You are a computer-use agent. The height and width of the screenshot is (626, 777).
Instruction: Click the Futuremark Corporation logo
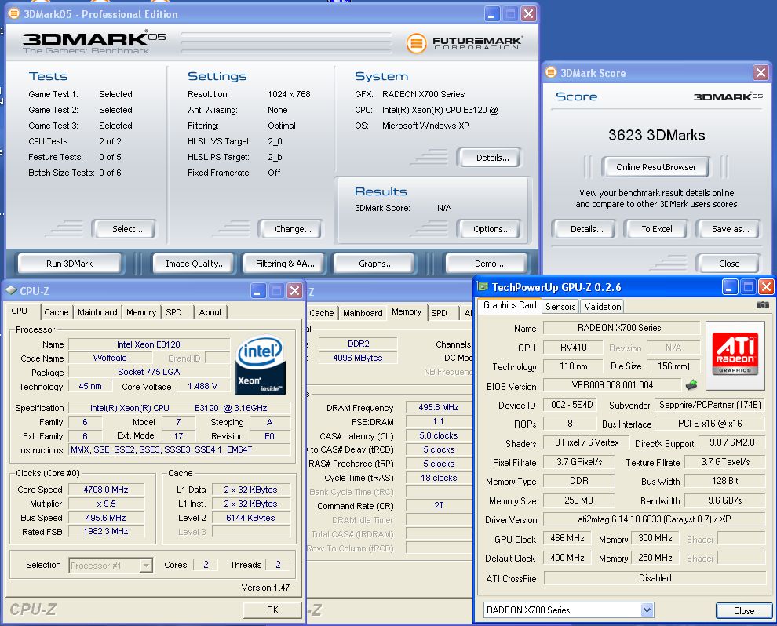(x=464, y=43)
